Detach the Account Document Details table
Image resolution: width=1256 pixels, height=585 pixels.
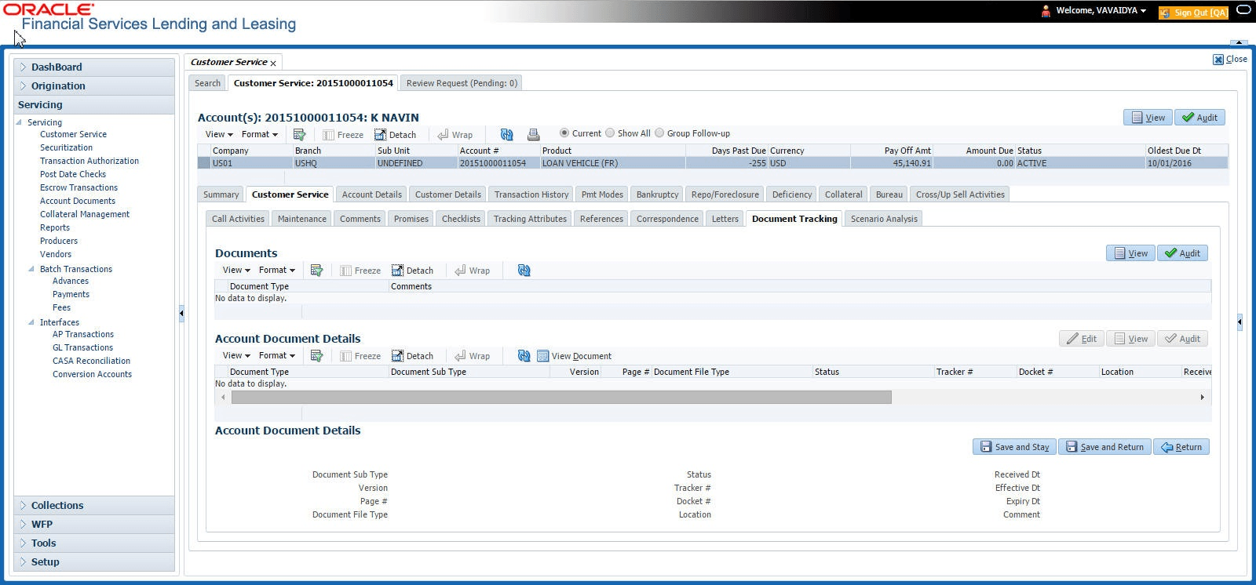(x=412, y=356)
